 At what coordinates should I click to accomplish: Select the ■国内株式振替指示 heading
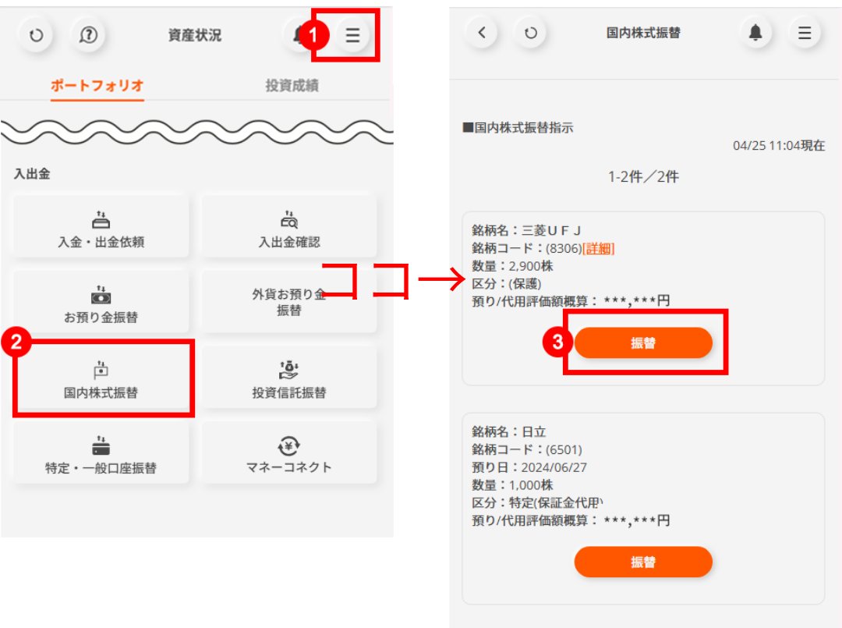click(x=518, y=128)
